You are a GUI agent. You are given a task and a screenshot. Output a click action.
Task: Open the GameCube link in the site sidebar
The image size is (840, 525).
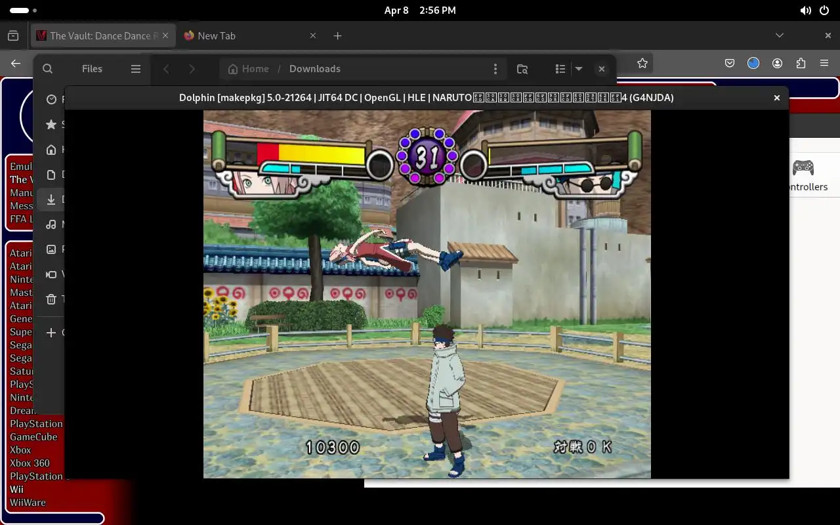(x=33, y=437)
